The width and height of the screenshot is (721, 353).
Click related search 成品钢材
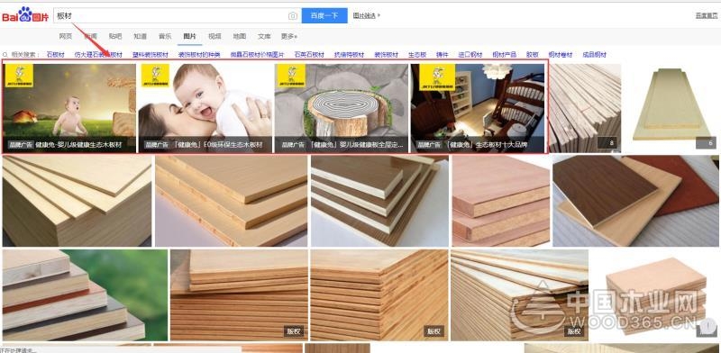[595, 54]
